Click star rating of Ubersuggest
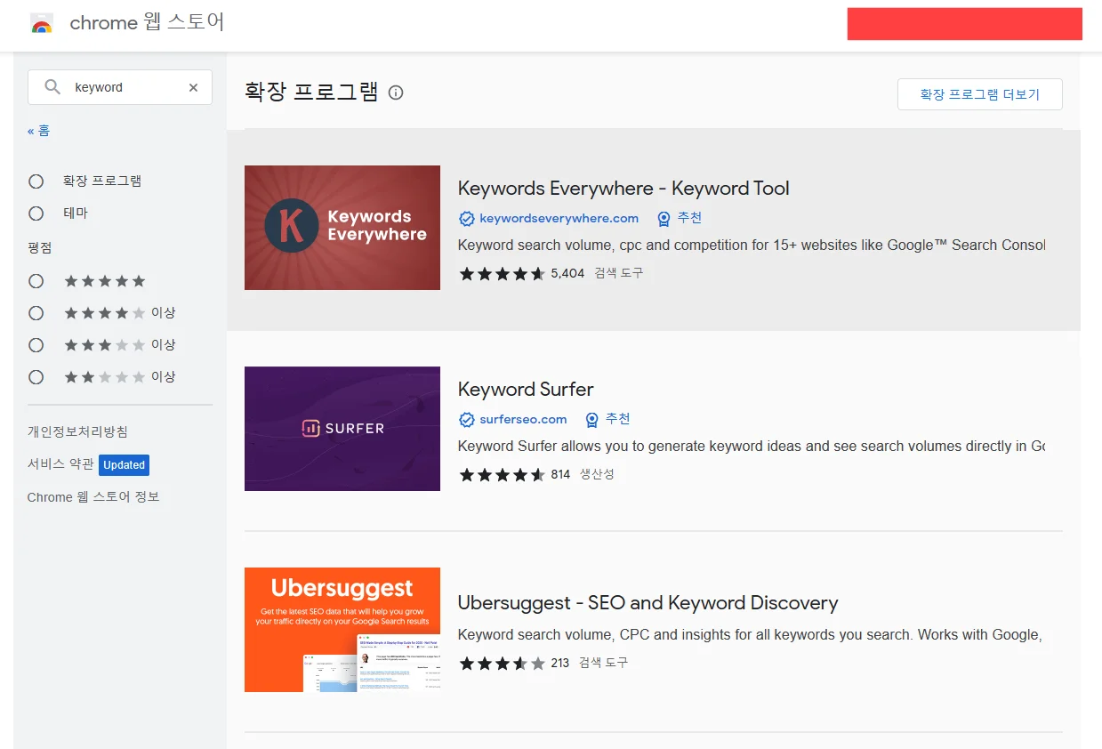Image resolution: width=1102 pixels, height=749 pixels. pos(502,664)
